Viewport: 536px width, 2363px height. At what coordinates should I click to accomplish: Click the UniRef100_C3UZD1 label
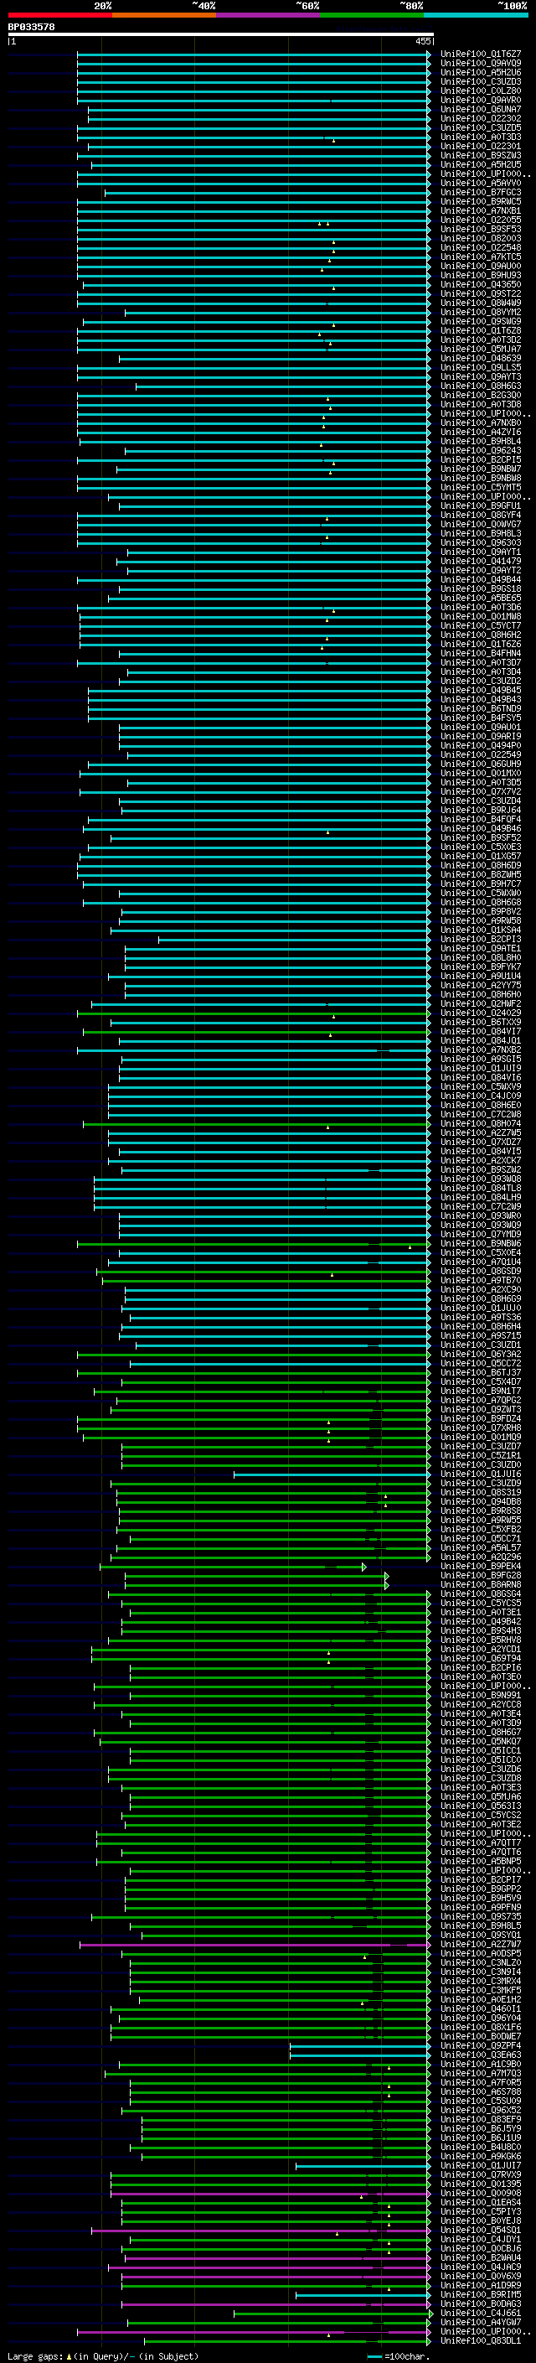(x=481, y=1345)
